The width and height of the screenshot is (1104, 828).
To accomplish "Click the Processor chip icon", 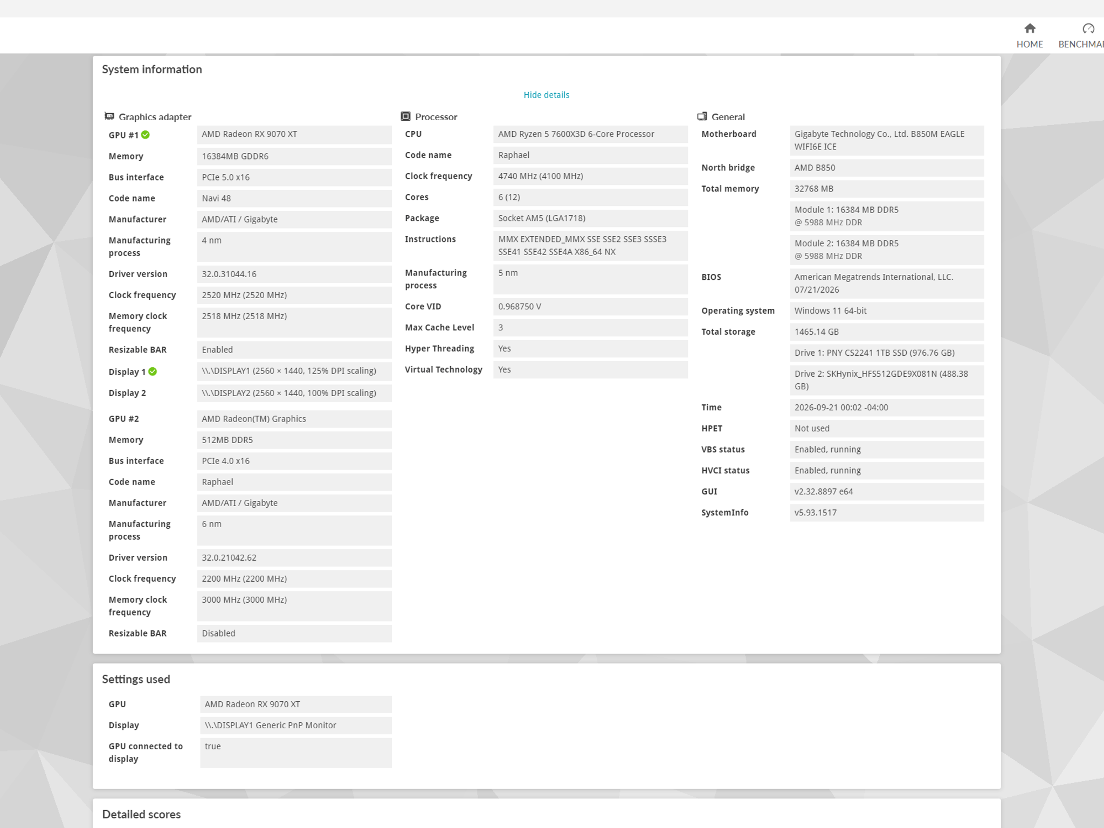I will tap(405, 116).
